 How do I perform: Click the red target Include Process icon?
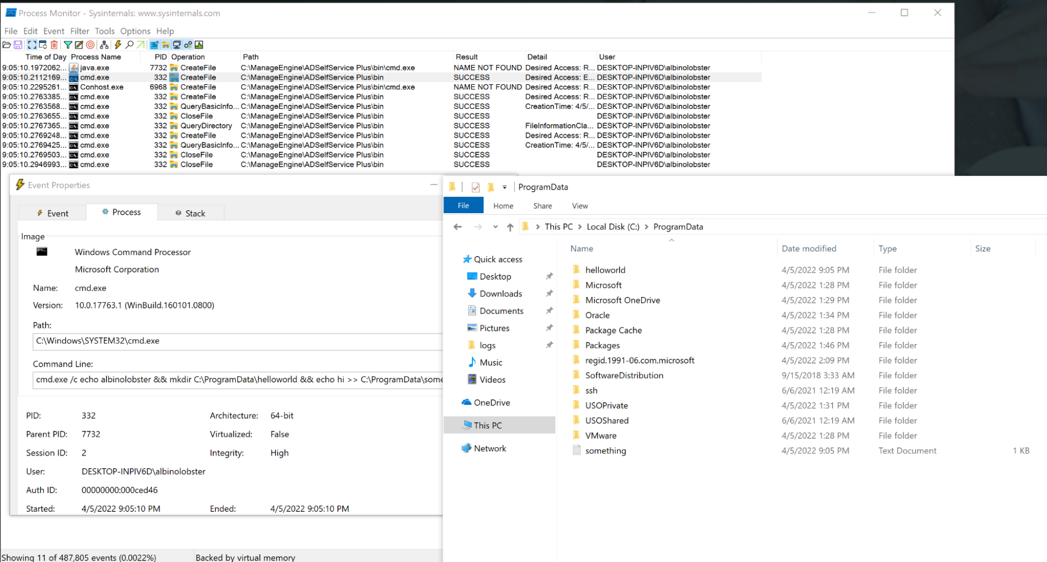point(90,45)
